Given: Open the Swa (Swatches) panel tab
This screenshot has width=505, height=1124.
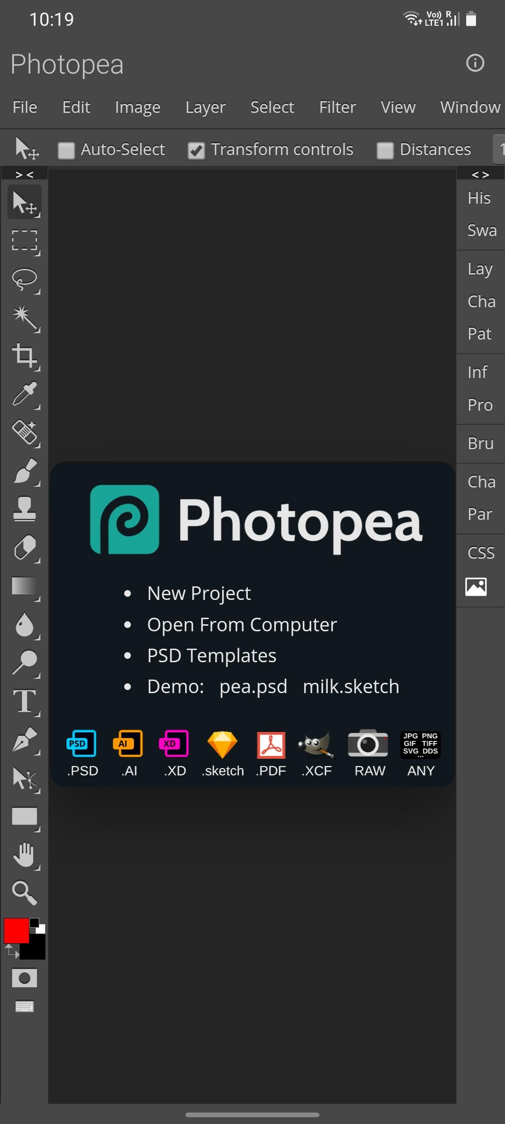Looking at the screenshot, I should pos(482,230).
